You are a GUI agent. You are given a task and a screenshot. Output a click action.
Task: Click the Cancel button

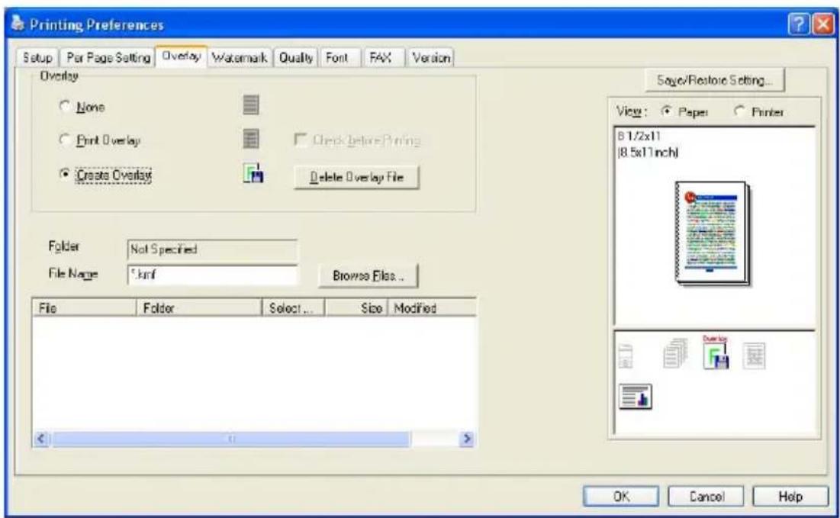click(706, 497)
